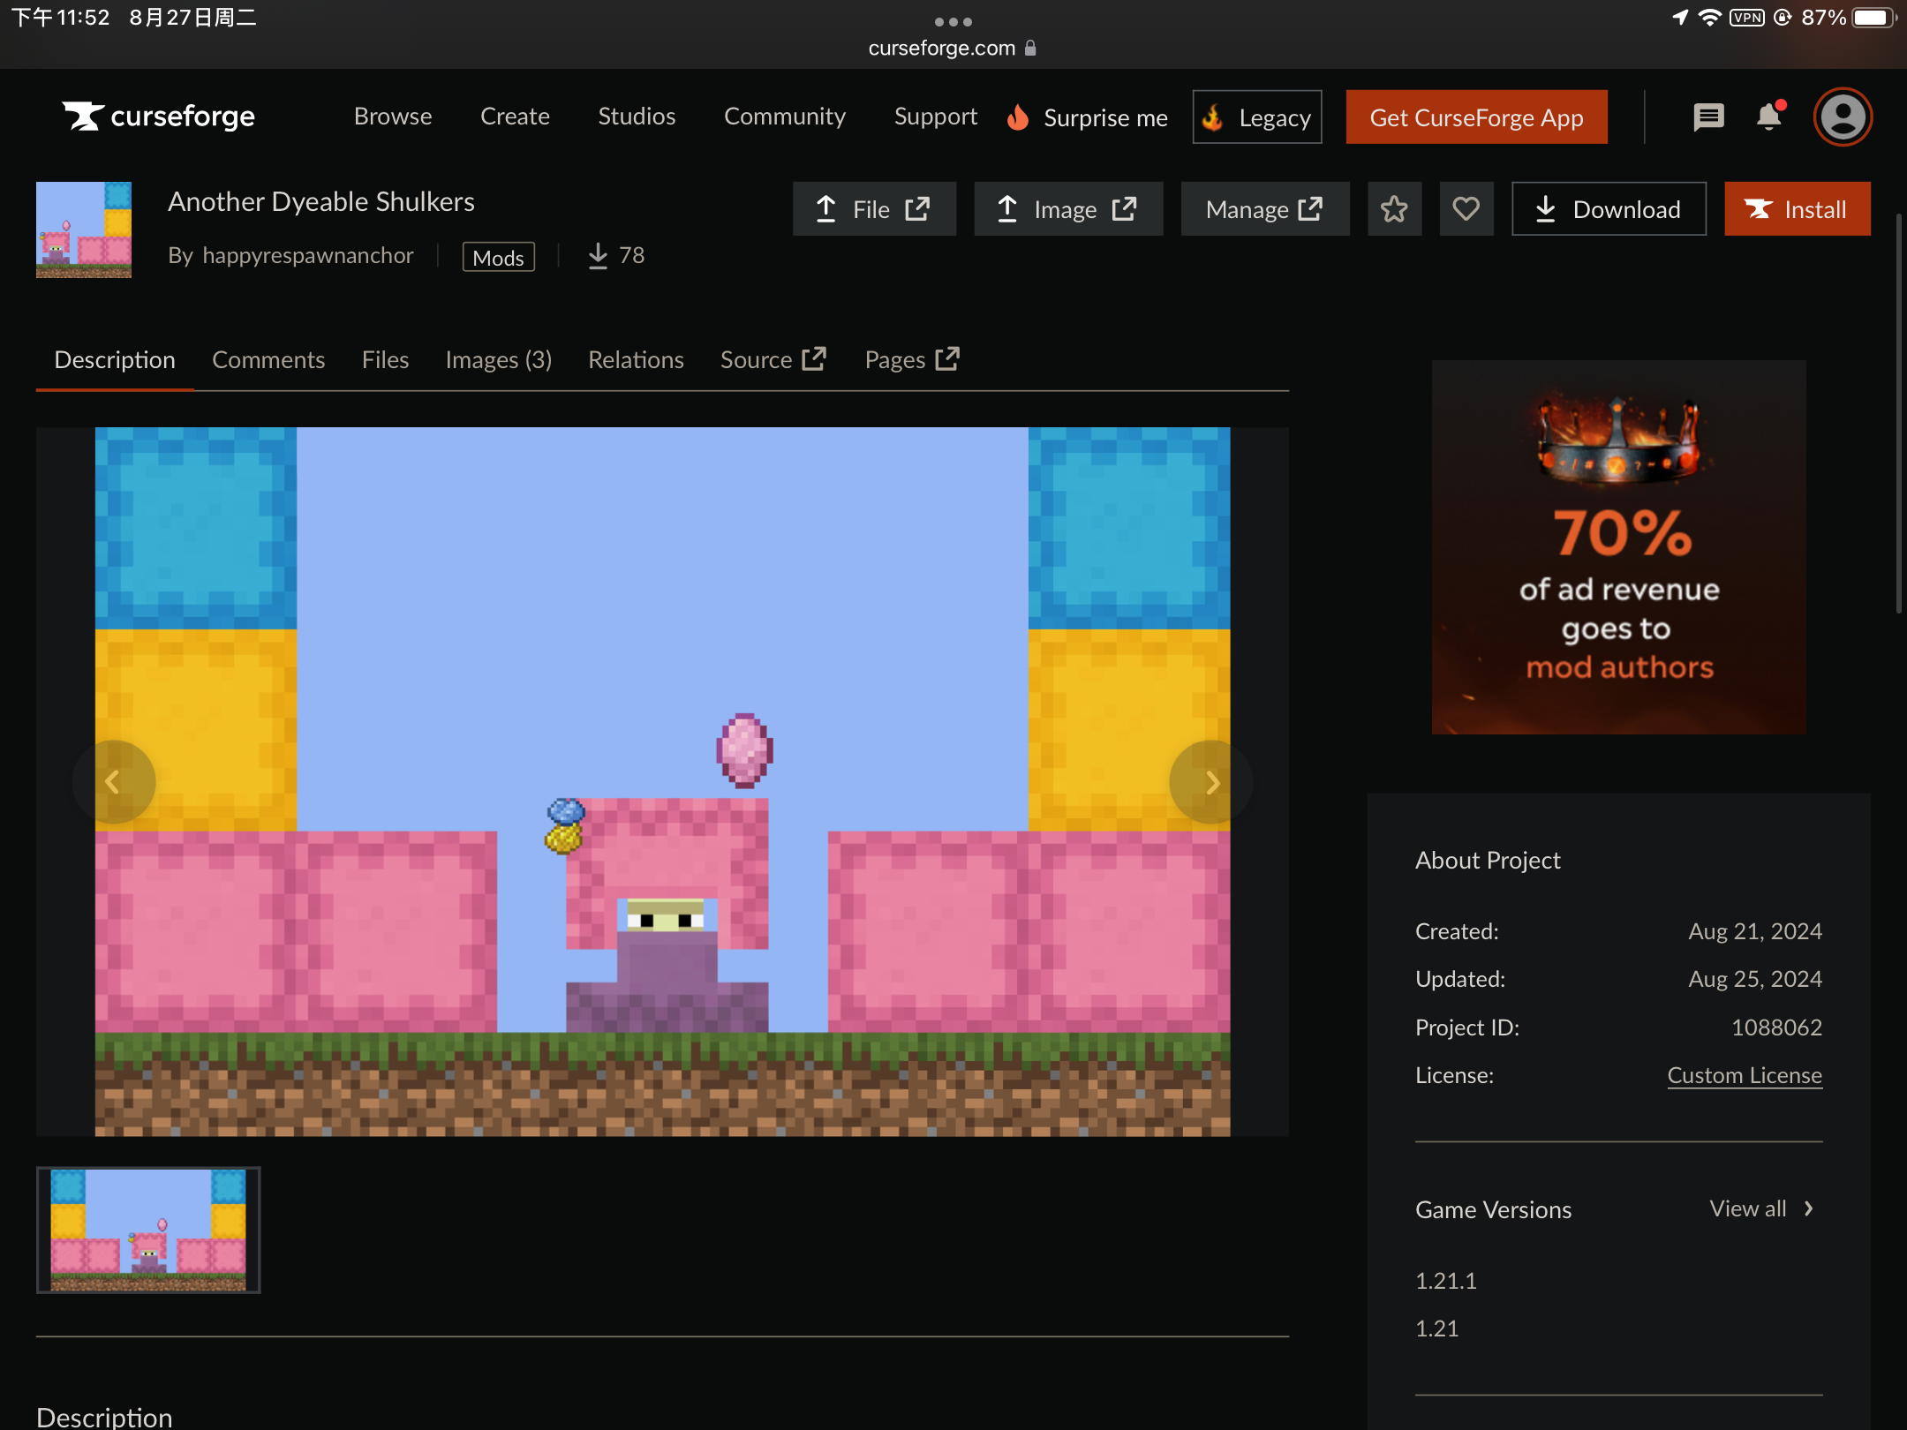Tap the VPN status icon
The image size is (1907, 1430).
tap(1747, 18)
